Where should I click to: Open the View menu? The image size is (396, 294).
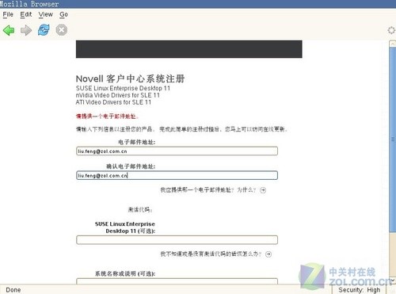(45, 14)
